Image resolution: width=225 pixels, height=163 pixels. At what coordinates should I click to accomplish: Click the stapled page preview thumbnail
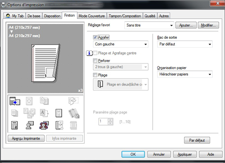pyautogui.click(x=45, y=63)
